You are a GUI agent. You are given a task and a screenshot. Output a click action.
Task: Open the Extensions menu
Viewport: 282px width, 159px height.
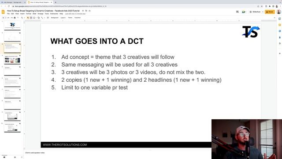pyautogui.click(x=54, y=14)
